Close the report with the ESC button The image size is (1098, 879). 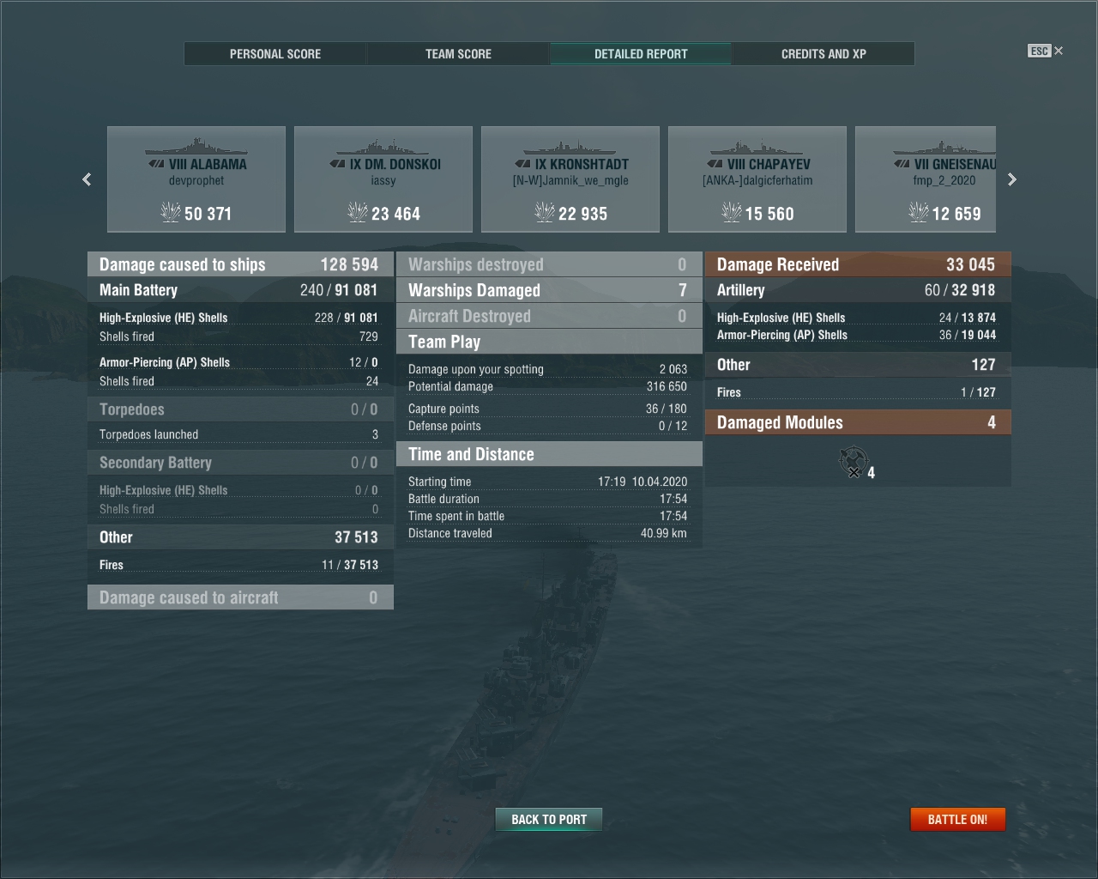(1046, 51)
